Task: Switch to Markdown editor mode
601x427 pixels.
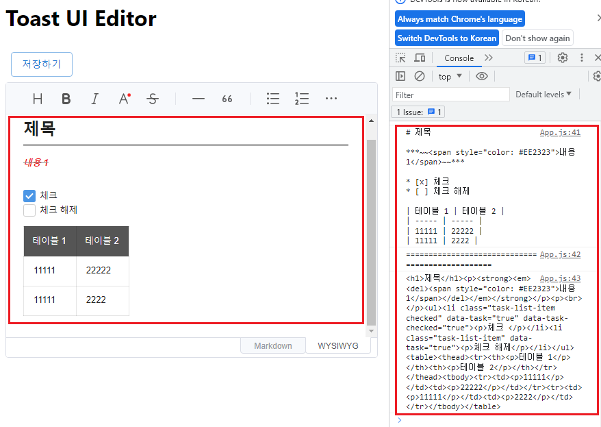Action: [273, 345]
